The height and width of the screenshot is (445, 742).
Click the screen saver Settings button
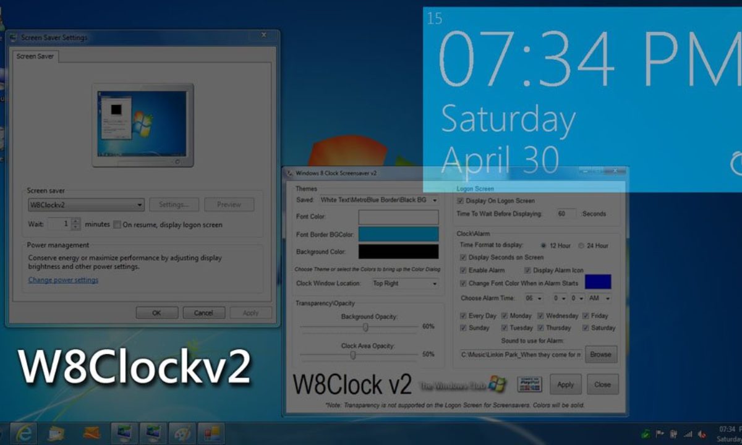(x=174, y=205)
